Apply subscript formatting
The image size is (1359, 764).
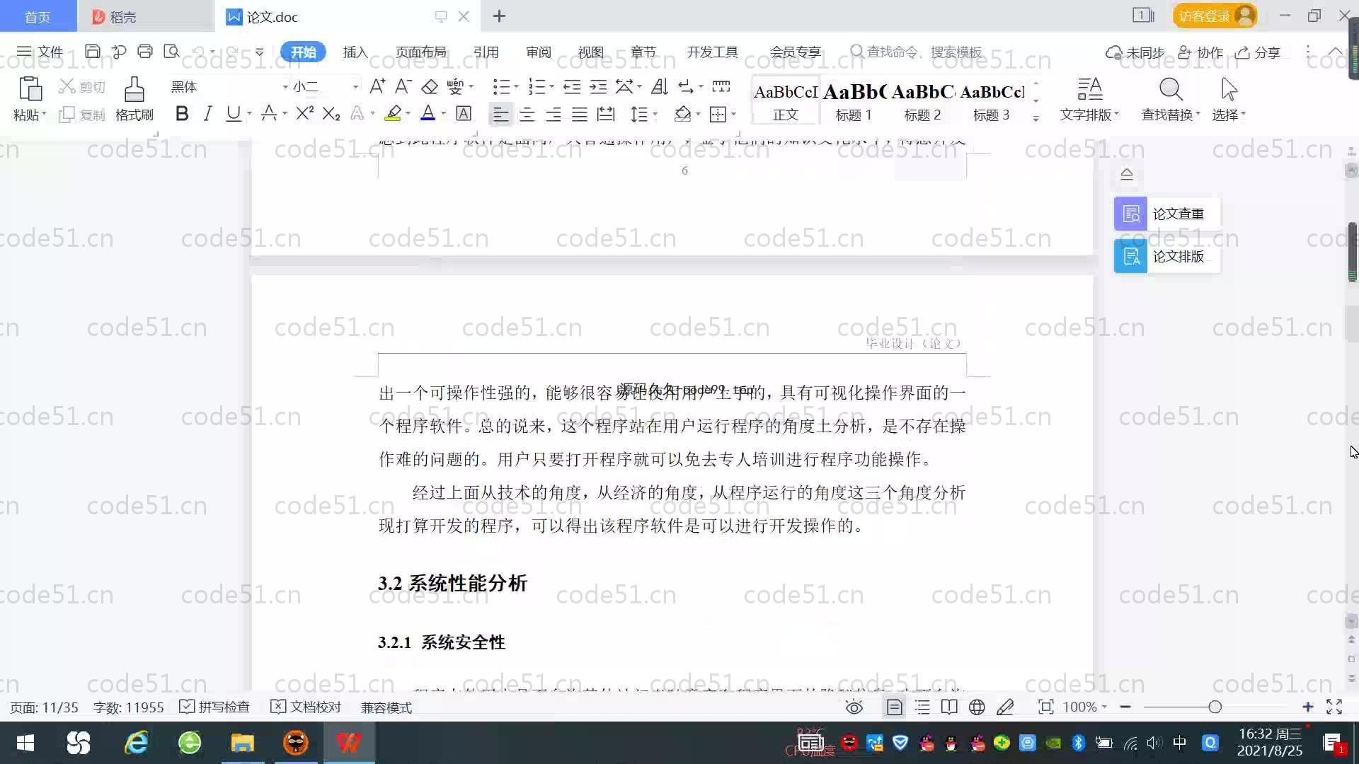click(331, 114)
